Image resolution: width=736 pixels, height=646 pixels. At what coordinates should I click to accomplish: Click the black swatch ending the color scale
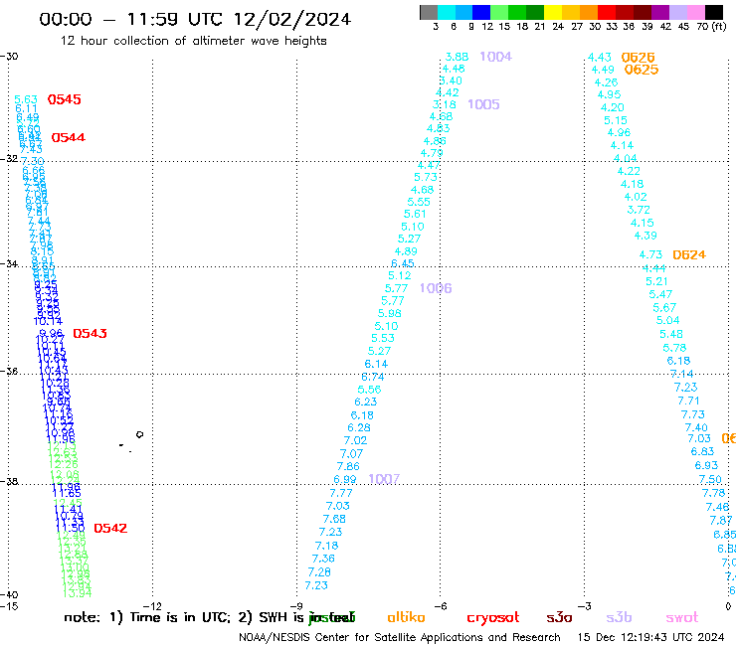point(714,12)
